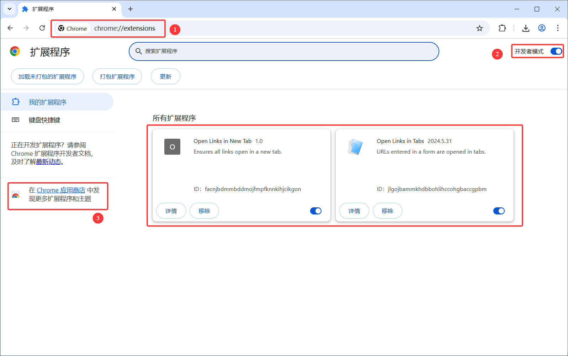Click the Open Links in Tabs icon
This screenshot has width=568, height=356.
point(355,147)
